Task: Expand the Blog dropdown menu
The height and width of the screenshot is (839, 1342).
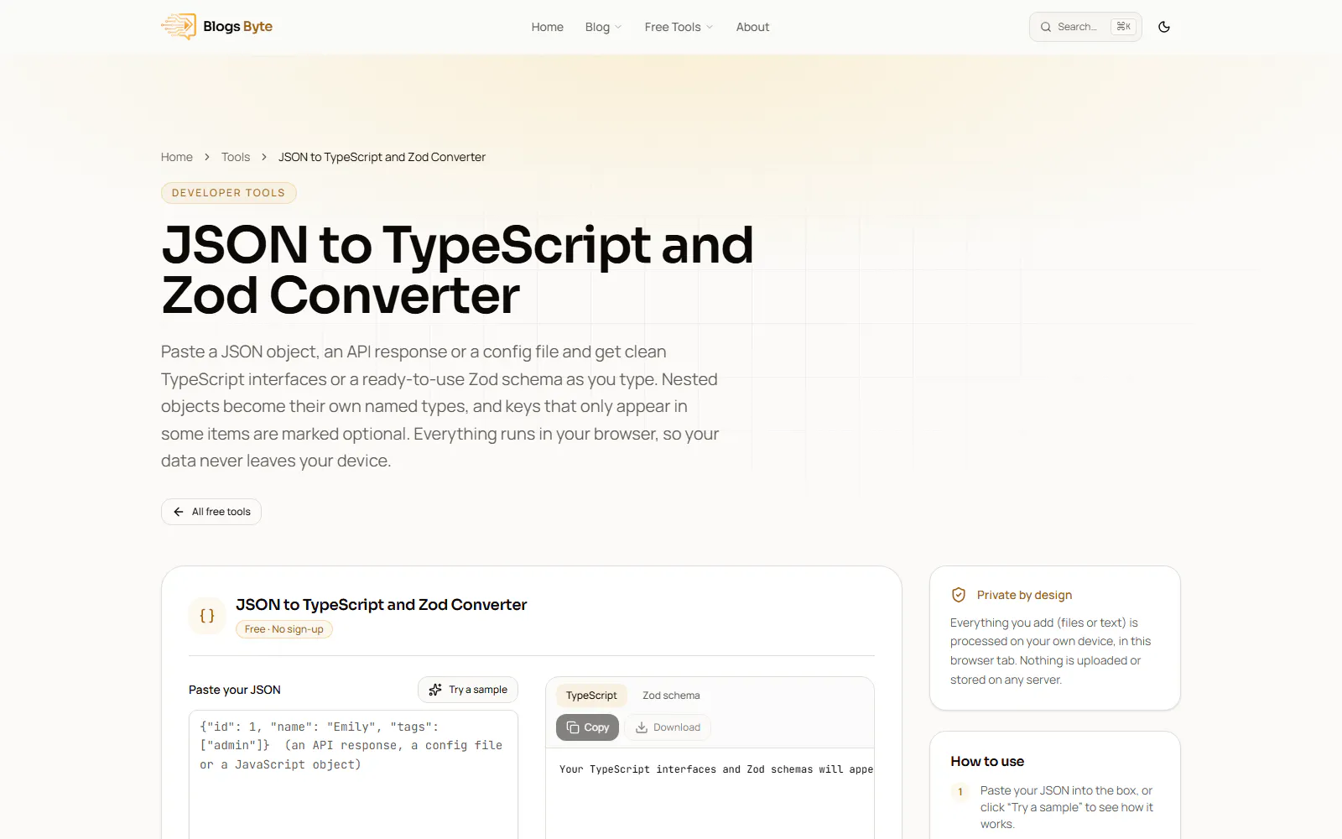Action: coord(603,27)
